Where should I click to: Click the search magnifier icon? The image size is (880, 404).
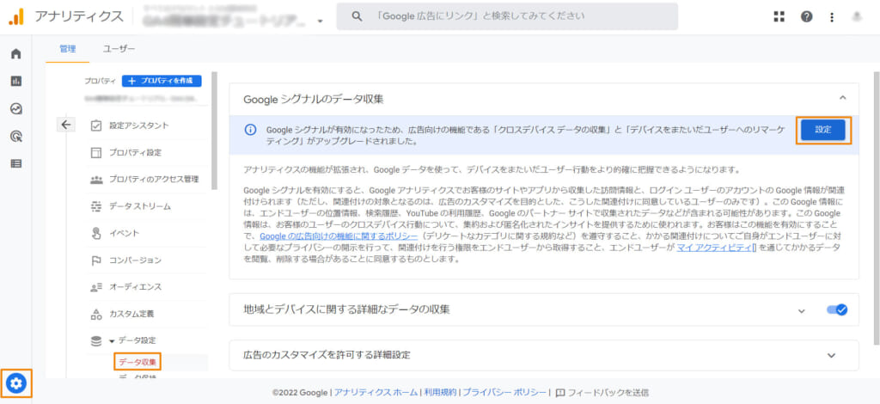[357, 16]
